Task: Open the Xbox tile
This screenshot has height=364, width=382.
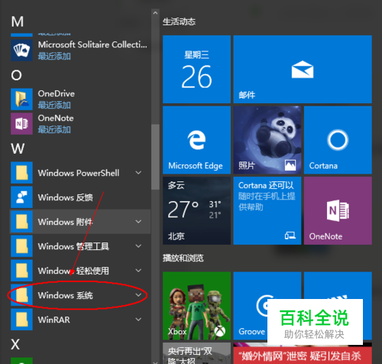Action: point(196,306)
